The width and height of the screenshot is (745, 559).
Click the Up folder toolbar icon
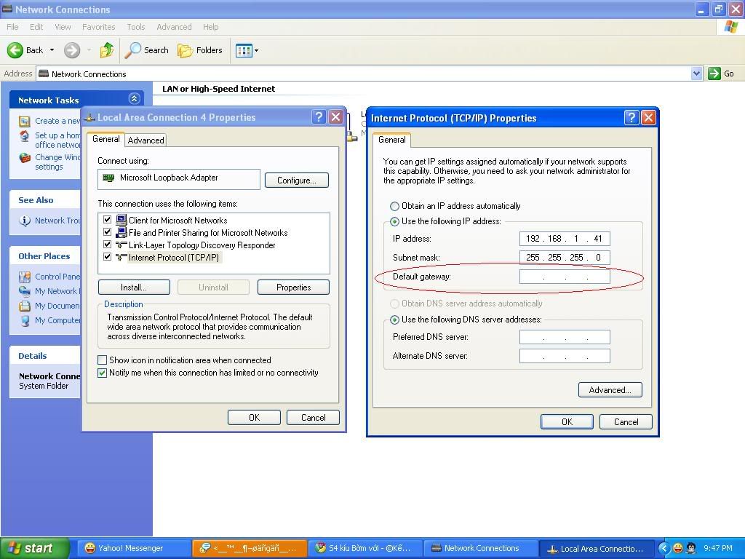106,50
